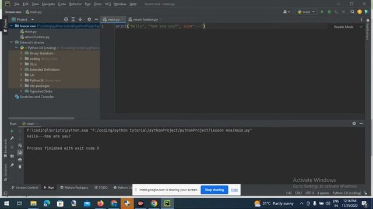Open TODO tool window
Image resolution: width=373 pixels, height=209 pixels.
[101, 188]
